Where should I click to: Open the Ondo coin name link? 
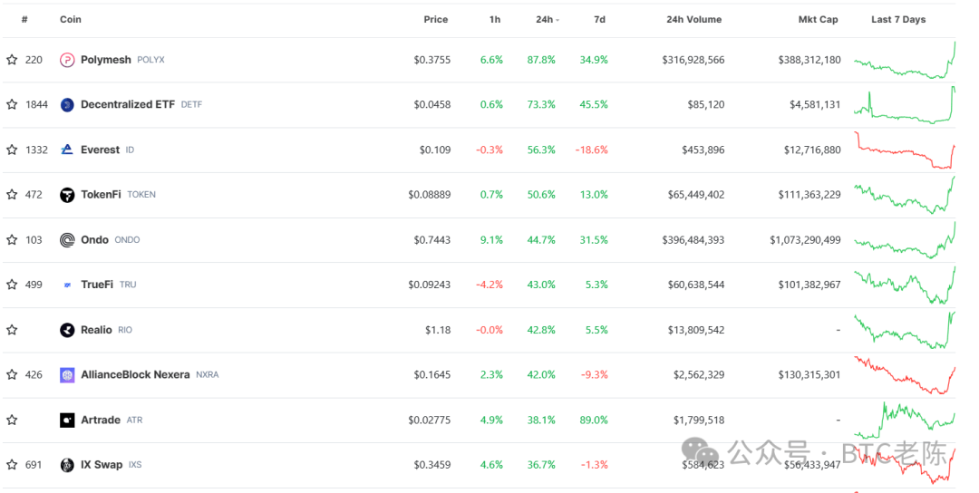pyautogui.click(x=95, y=240)
